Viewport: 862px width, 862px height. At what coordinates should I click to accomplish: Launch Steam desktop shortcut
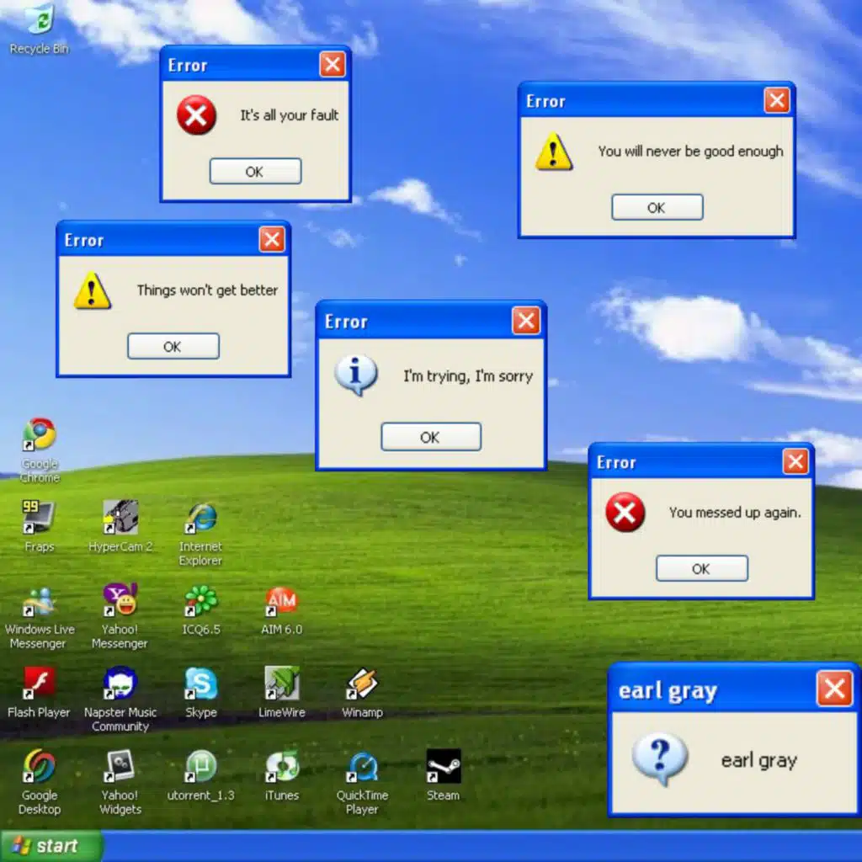click(443, 775)
